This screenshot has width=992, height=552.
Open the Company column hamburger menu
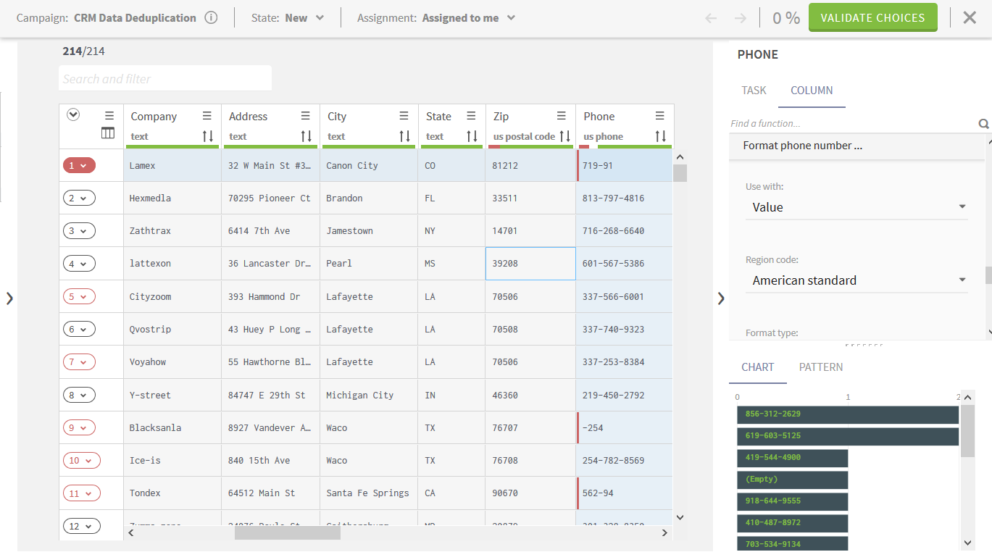point(207,116)
